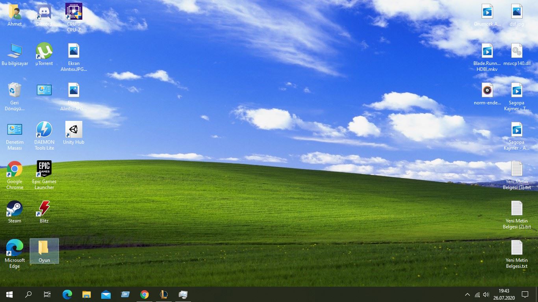Select the Blade.Runn... HDBI.mkv video file
The width and height of the screenshot is (538, 302).
(487, 57)
